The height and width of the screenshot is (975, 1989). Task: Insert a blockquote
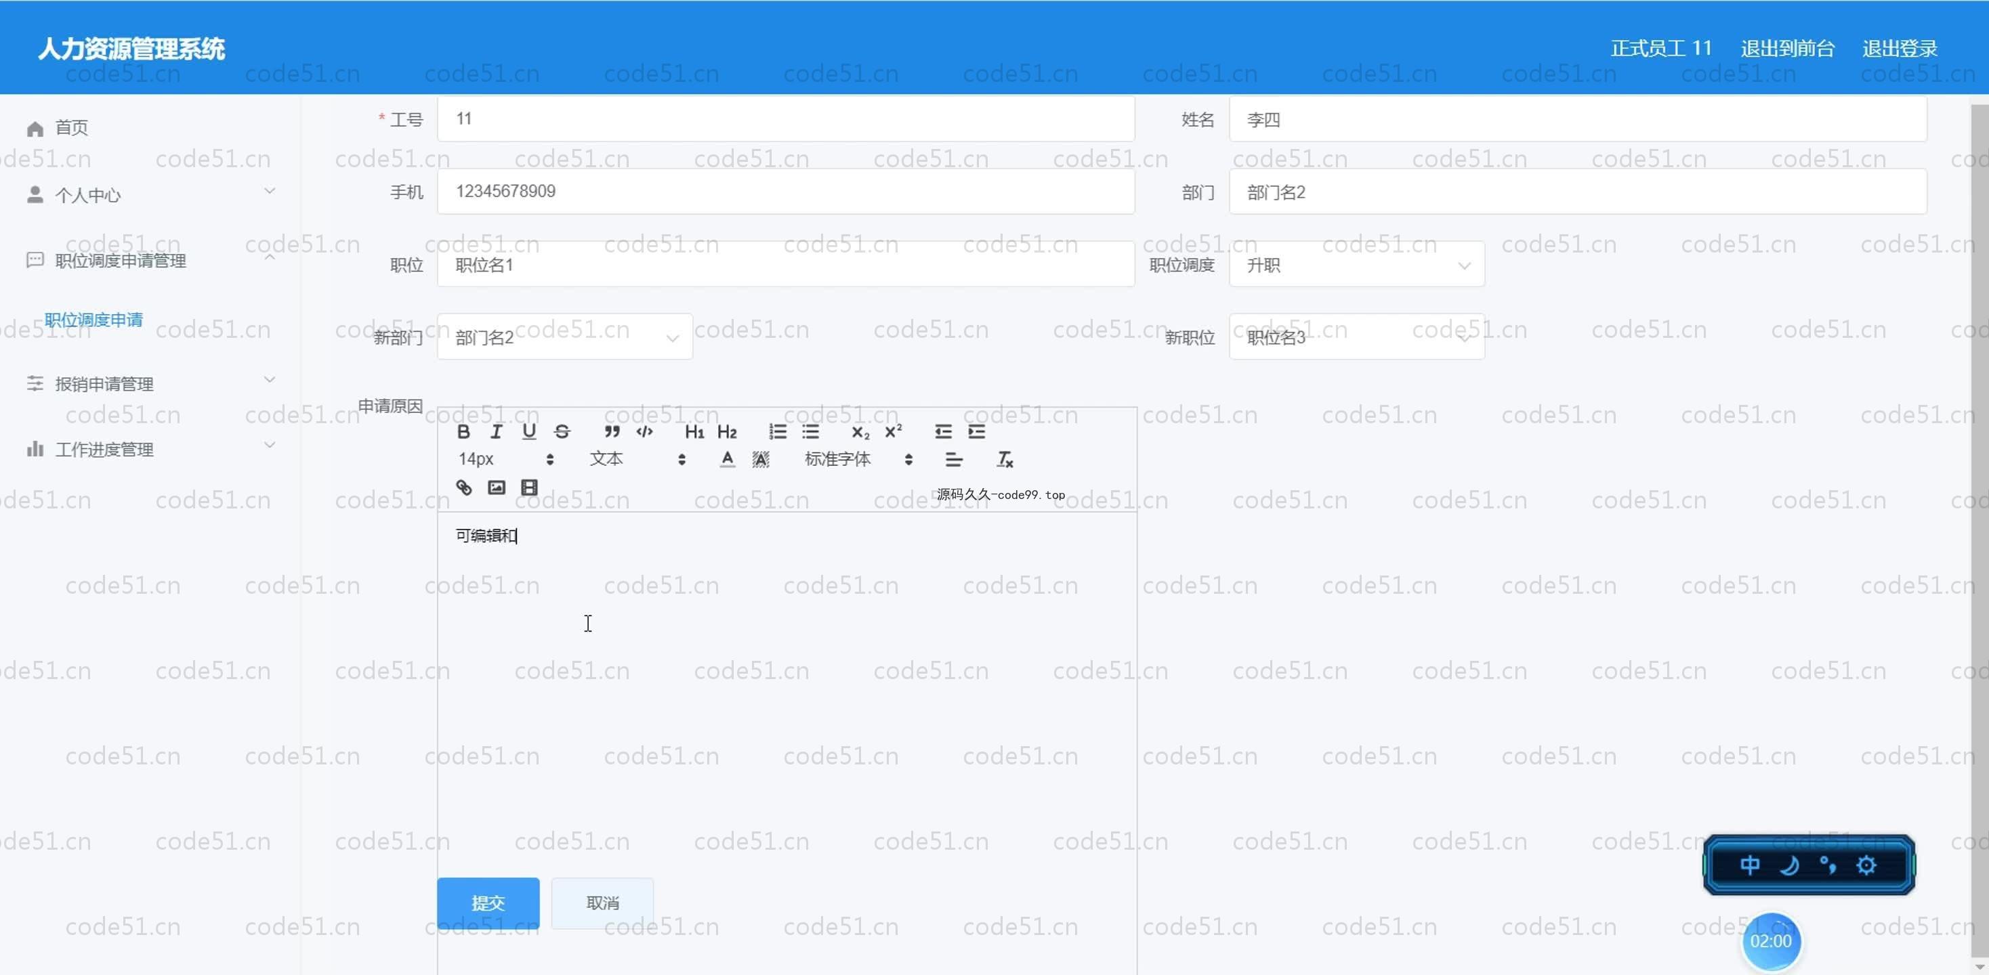612,431
